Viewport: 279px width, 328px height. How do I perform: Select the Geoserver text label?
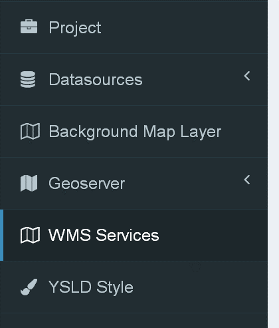pos(86,184)
